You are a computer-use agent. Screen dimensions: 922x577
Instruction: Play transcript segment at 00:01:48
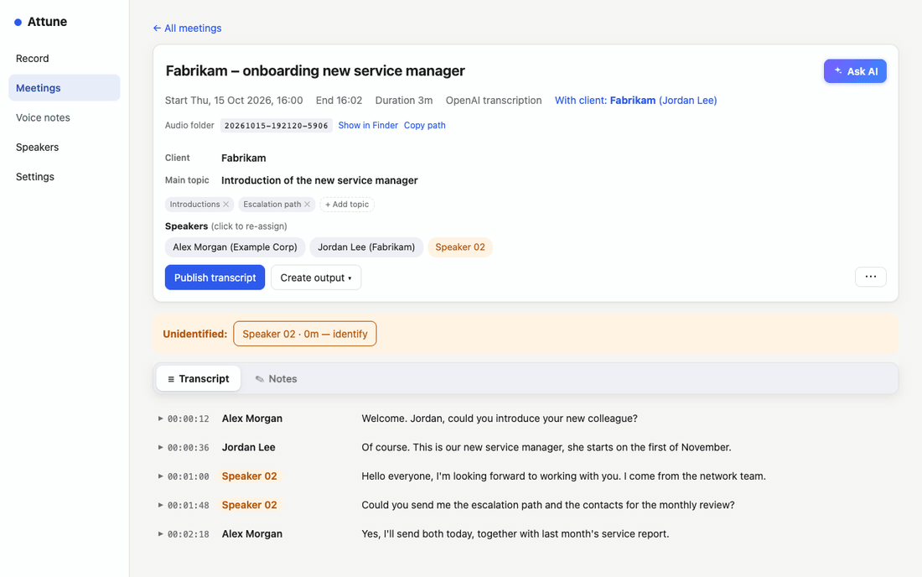pyautogui.click(x=160, y=505)
